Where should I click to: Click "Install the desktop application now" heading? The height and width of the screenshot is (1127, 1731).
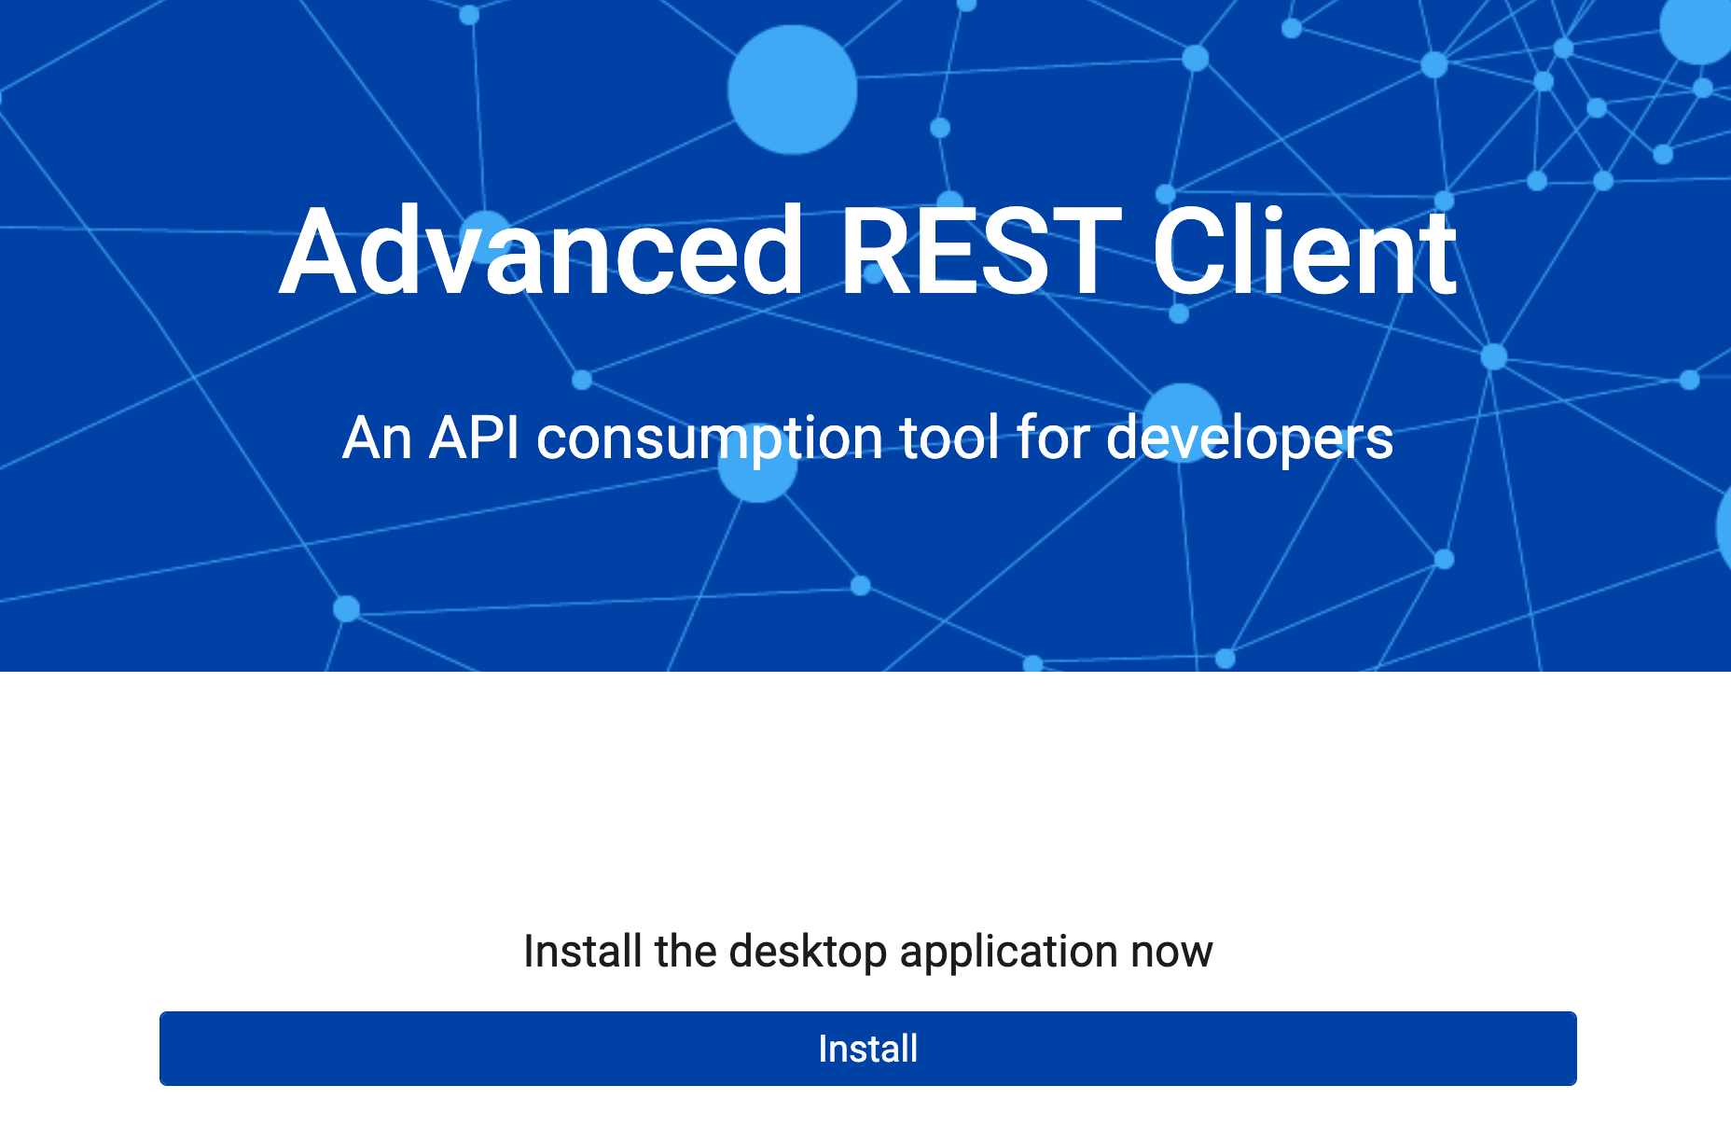(867, 951)
